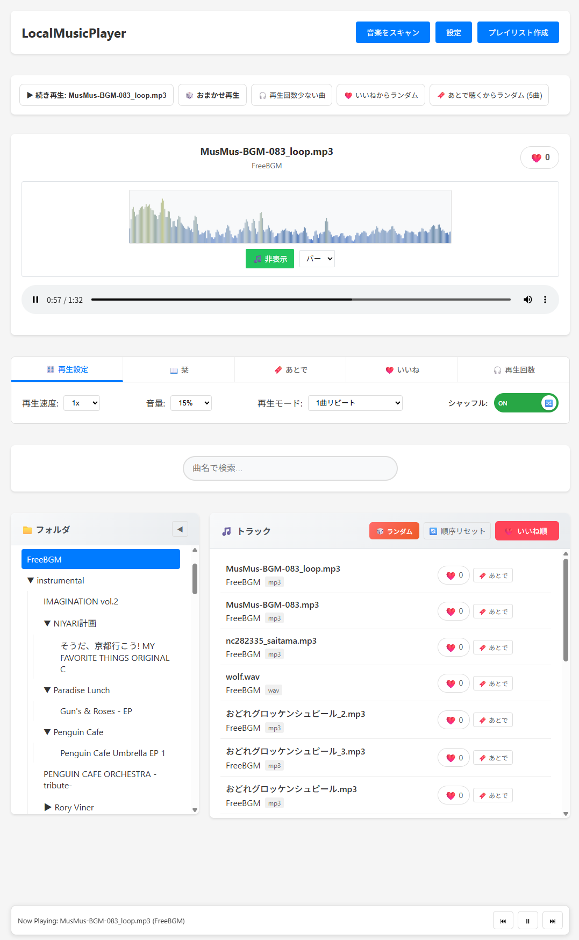Viewport: 579px width, 940px height.
Task: Hide the waveform visualizer with 非表示
Action: (x=270, y=259)
